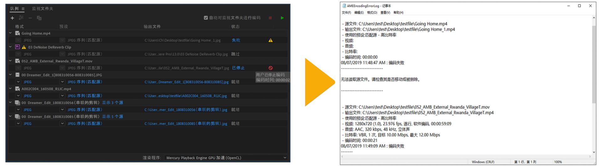This screenshot has height=166, width=601.
Task: Collapse the Dreamer_Edit_1808310056 stitched item
Action: coord(10,102)
